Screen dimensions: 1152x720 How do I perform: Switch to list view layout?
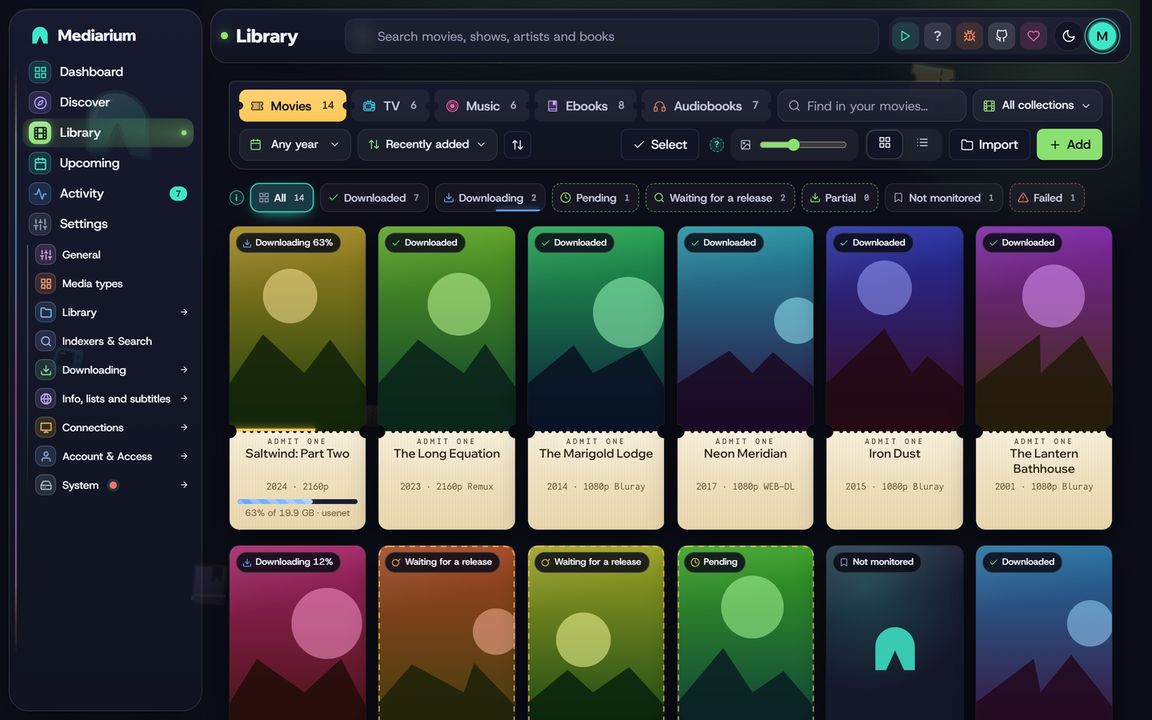pos(922,143)
